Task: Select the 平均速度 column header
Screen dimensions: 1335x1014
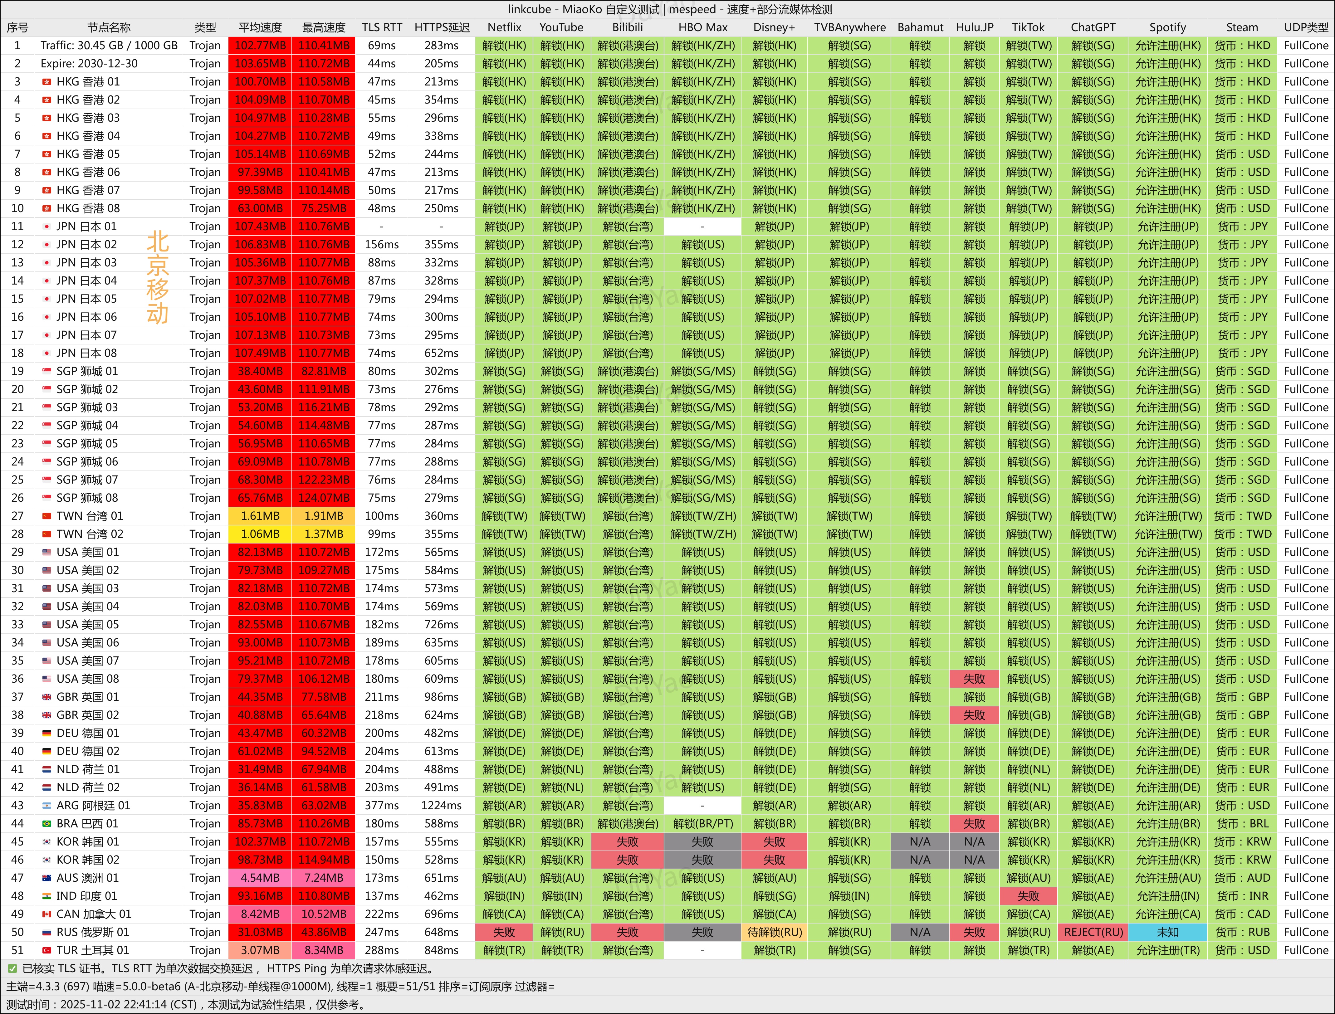Action: [x=260, y=27]
